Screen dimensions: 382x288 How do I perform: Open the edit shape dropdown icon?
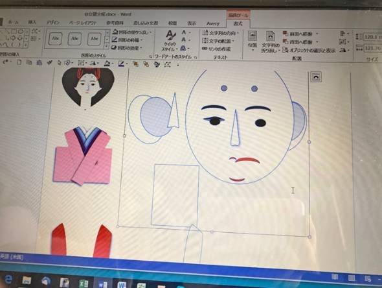point(36,31)
